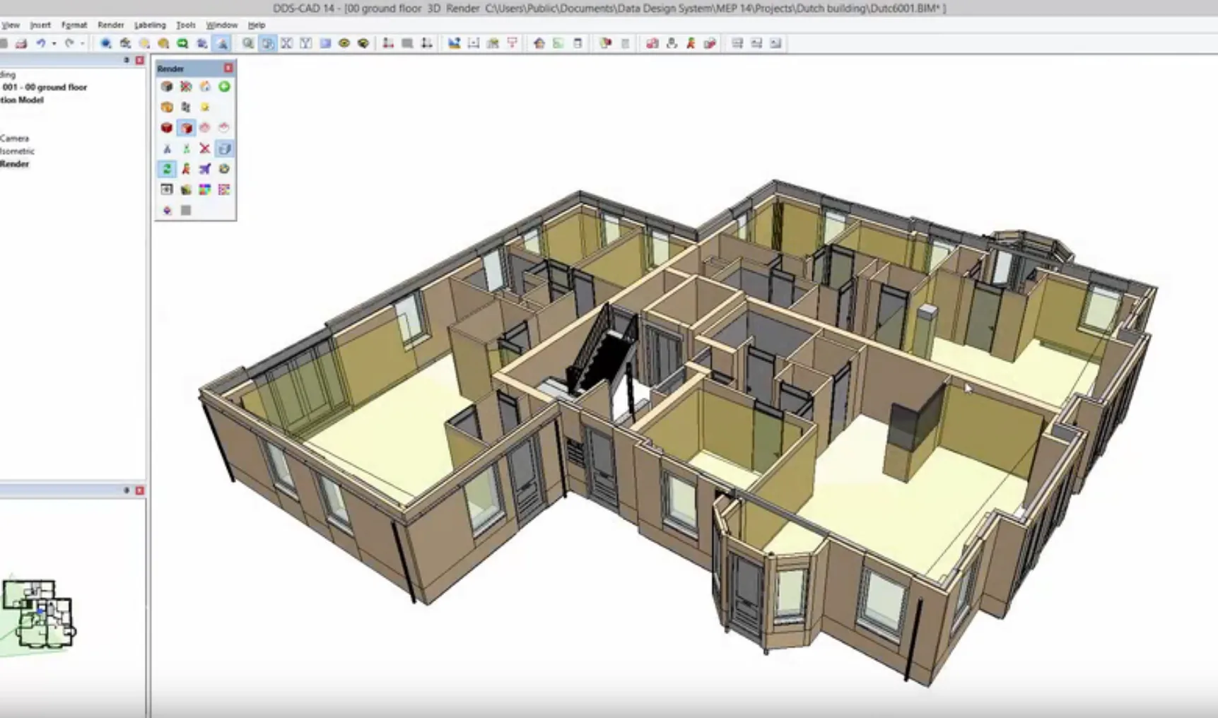
Task: Click the printer icon in the top toolbar
Action: point(21,44)
